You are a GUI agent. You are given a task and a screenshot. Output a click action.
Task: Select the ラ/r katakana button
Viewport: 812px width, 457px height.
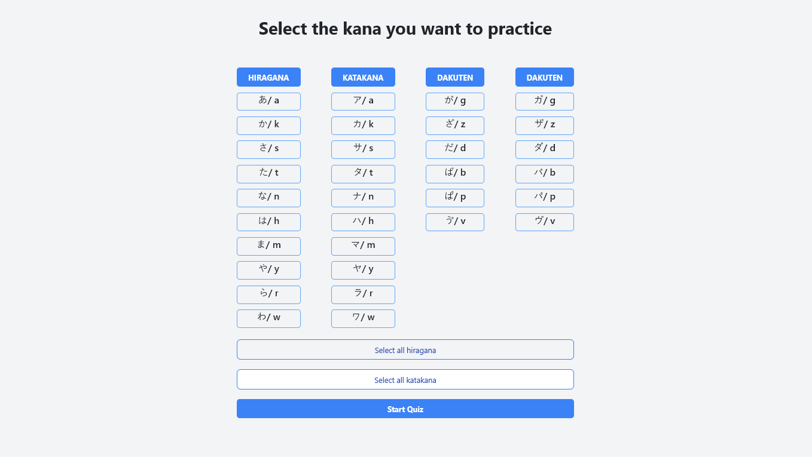(x=363, y=295)
